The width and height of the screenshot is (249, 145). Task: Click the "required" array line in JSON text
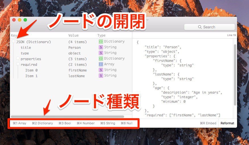click(x=183, y=115)
